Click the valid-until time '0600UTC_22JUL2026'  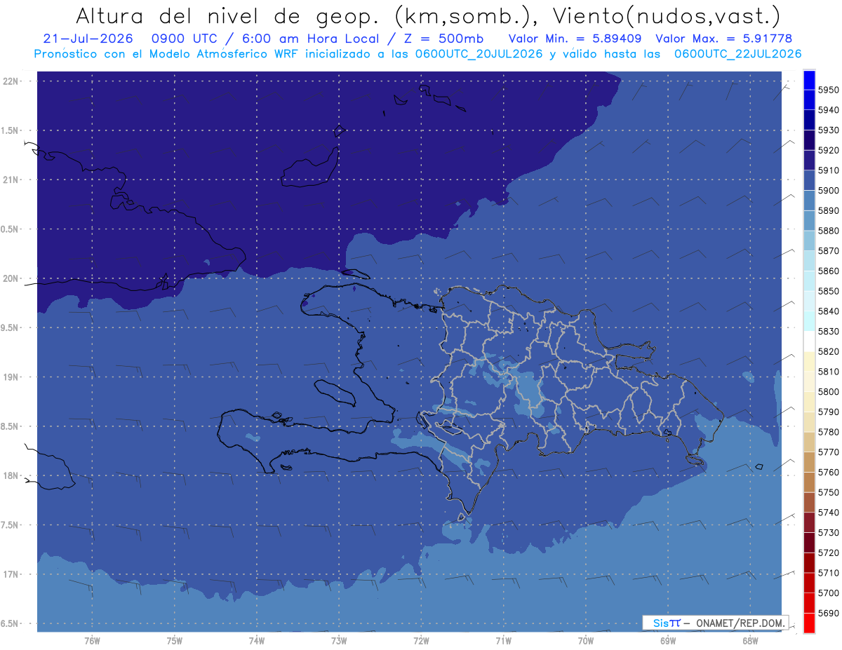coord(737,54)
